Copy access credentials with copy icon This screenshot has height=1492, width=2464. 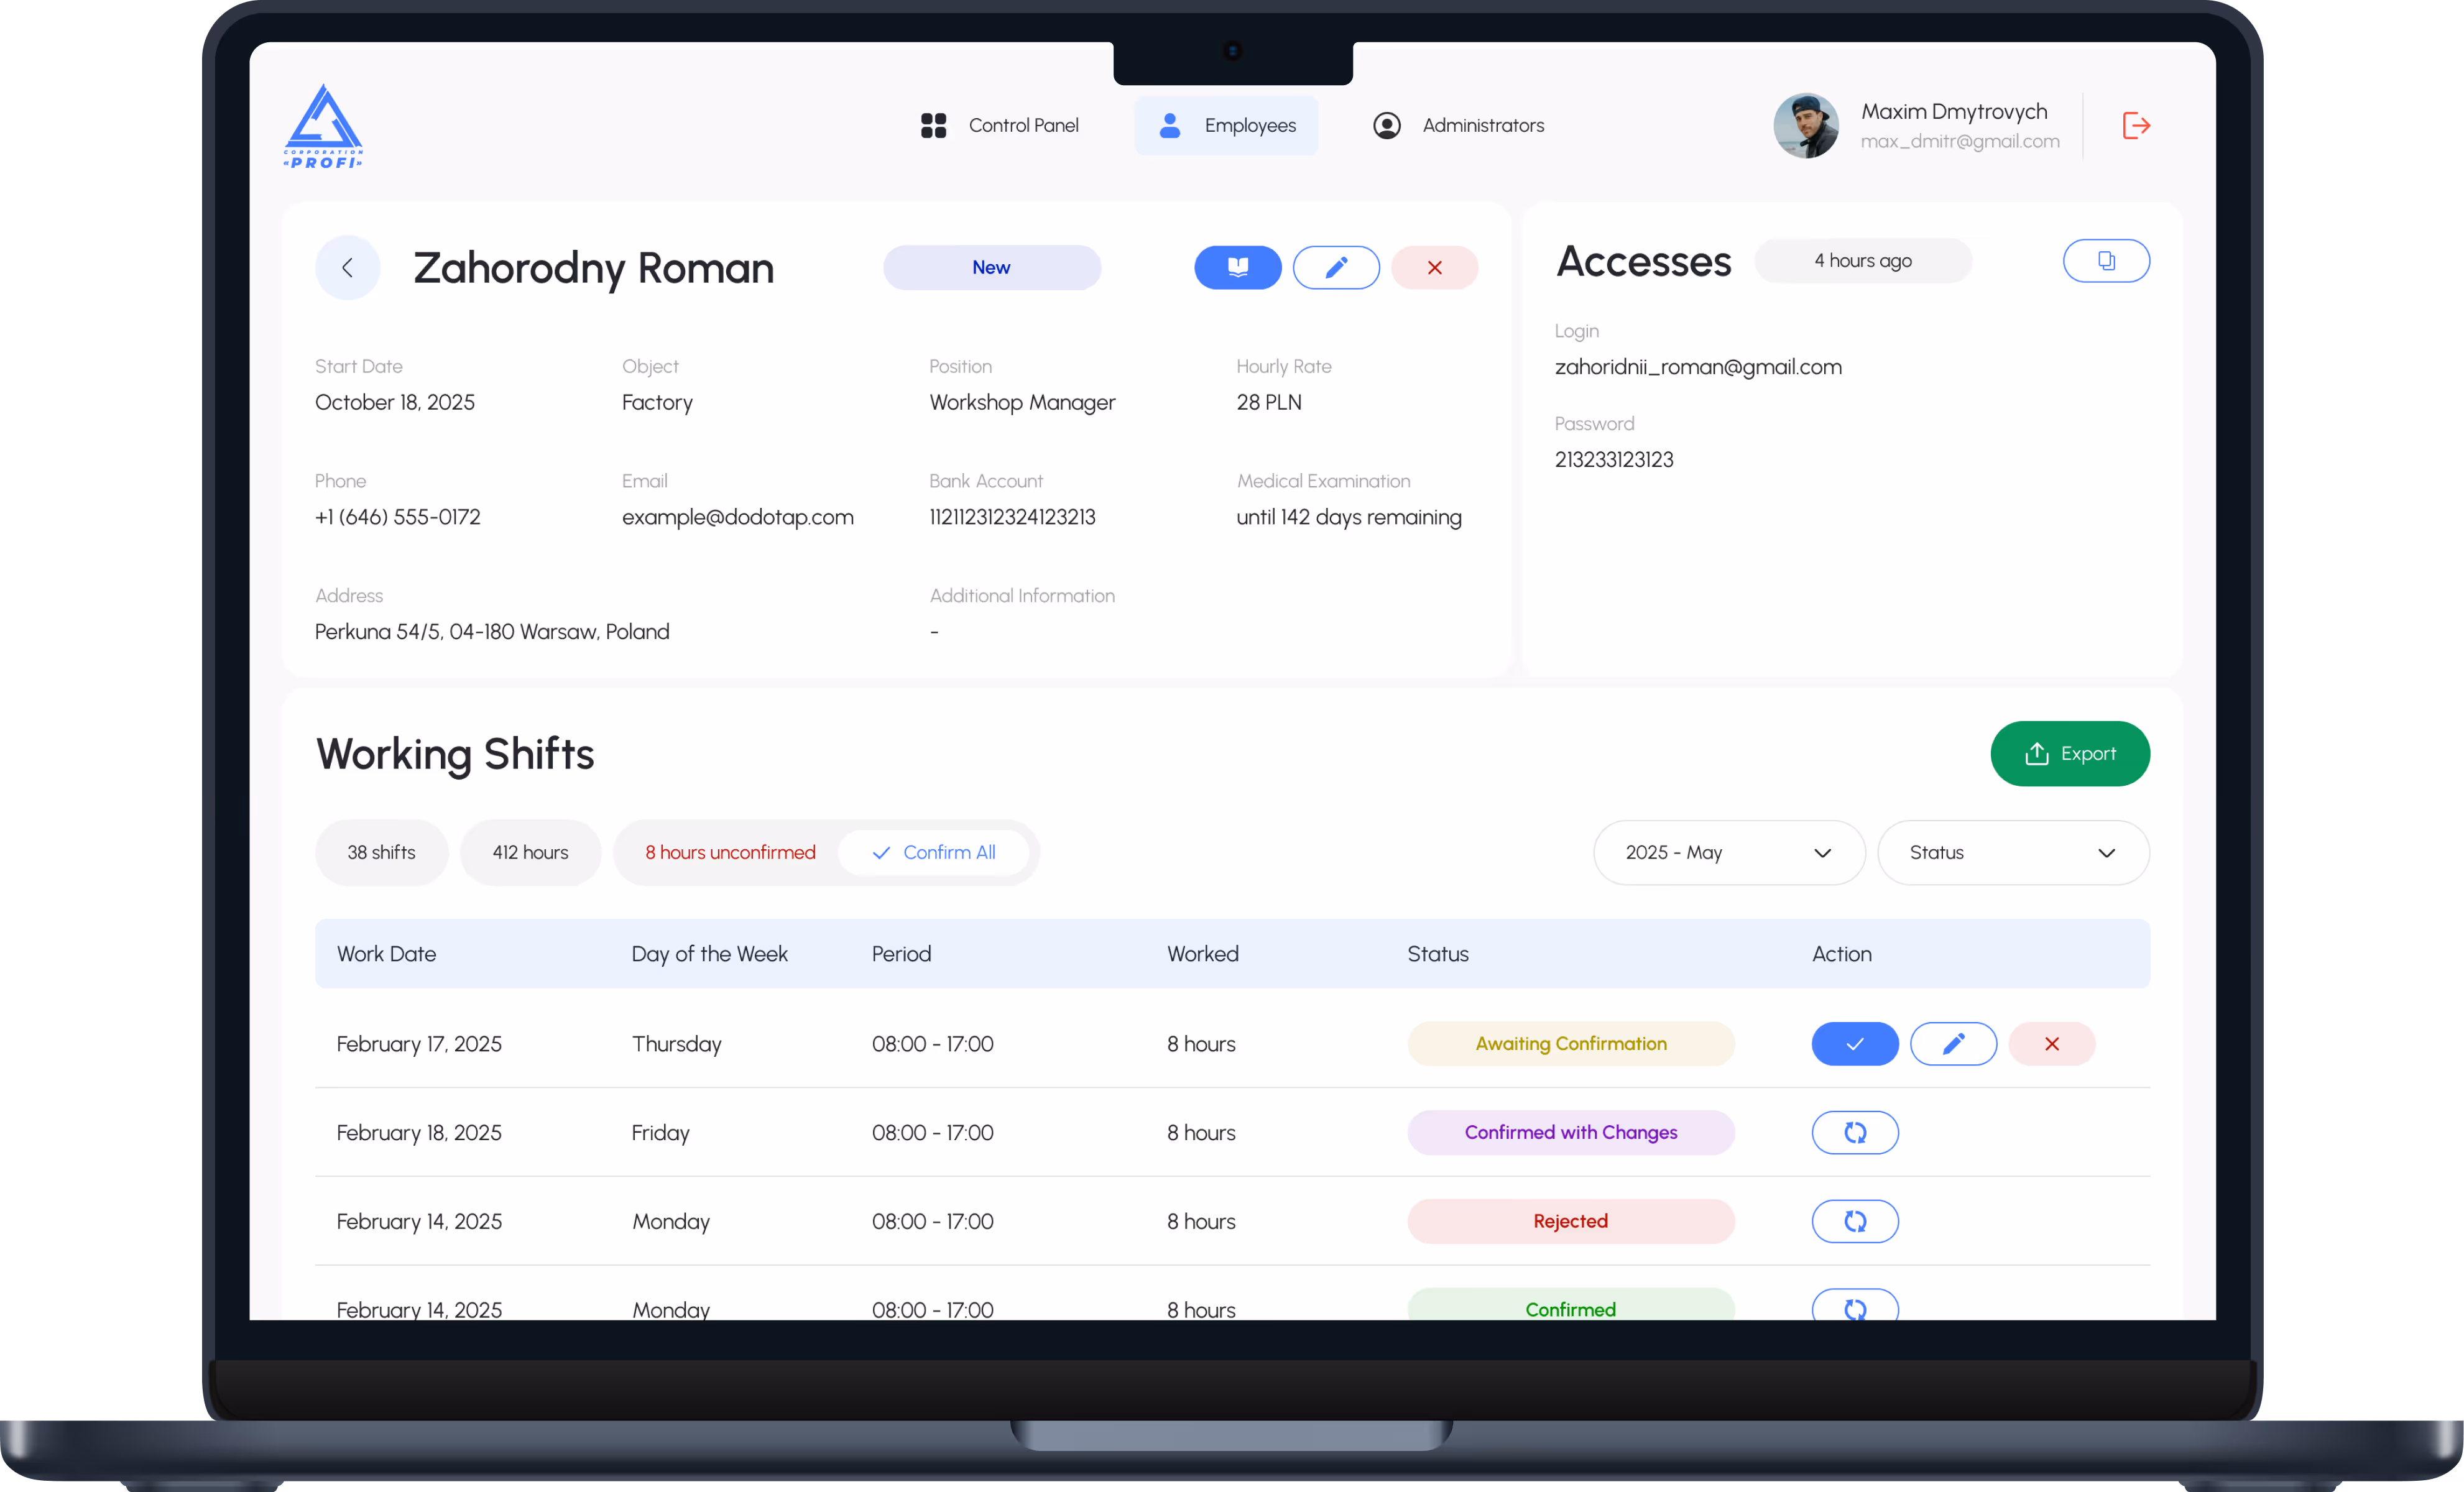[2106, 261]
